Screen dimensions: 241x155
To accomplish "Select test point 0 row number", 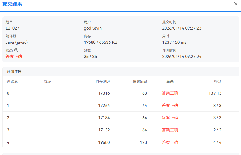I will click(8, 93).
